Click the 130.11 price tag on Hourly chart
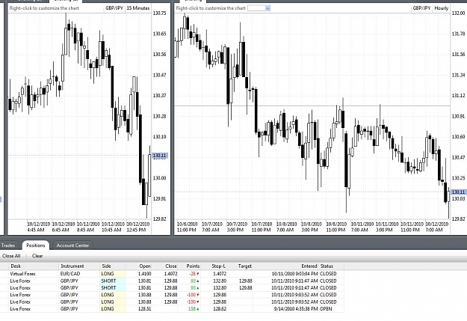The width and height of the screenshot is (467, 321). click(x=459, y=192)
